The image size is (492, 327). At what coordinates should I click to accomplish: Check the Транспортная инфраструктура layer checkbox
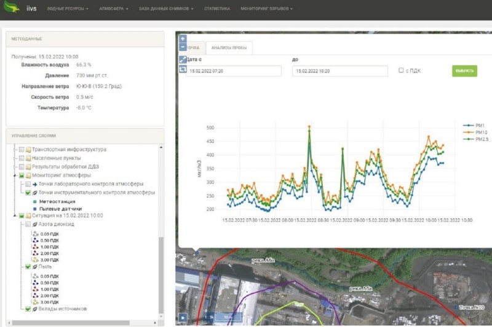(22, 149)
